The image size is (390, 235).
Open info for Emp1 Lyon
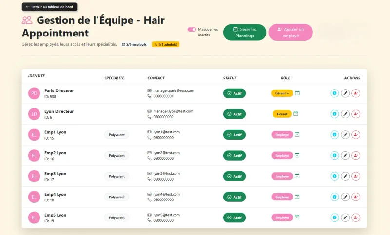334,135
